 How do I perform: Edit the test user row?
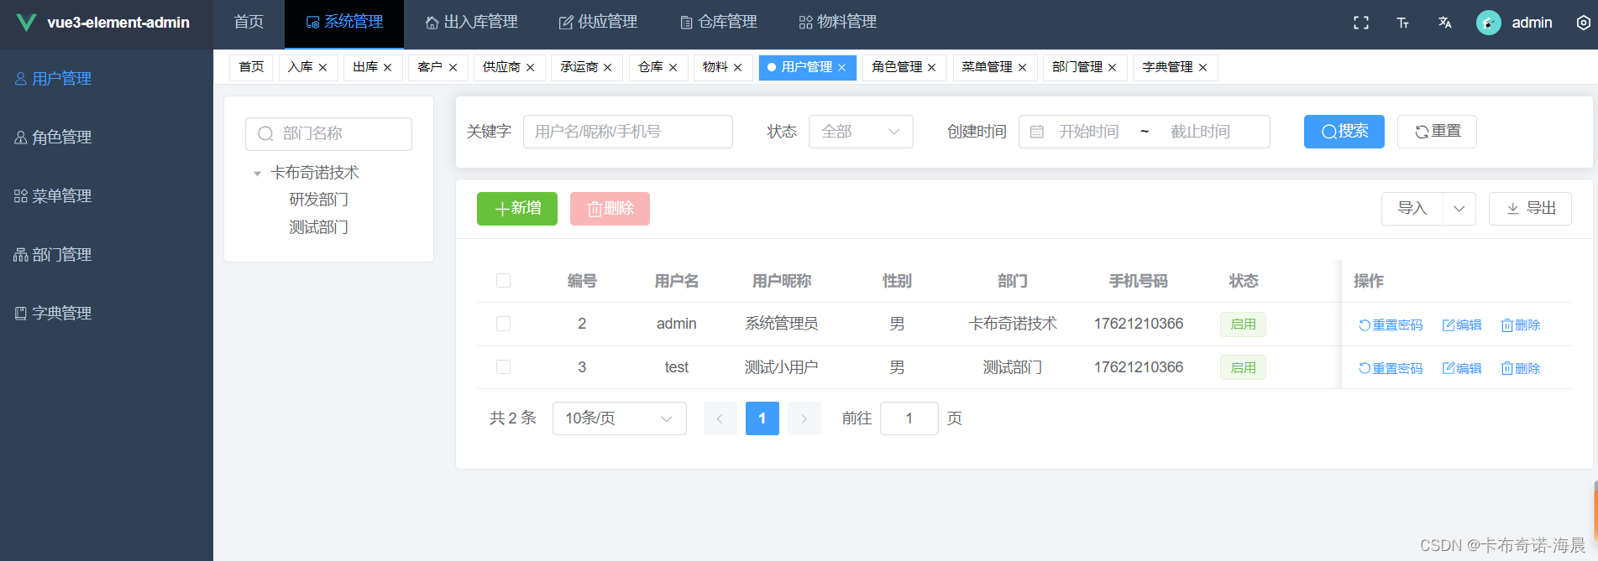(x=1462, y=369)
